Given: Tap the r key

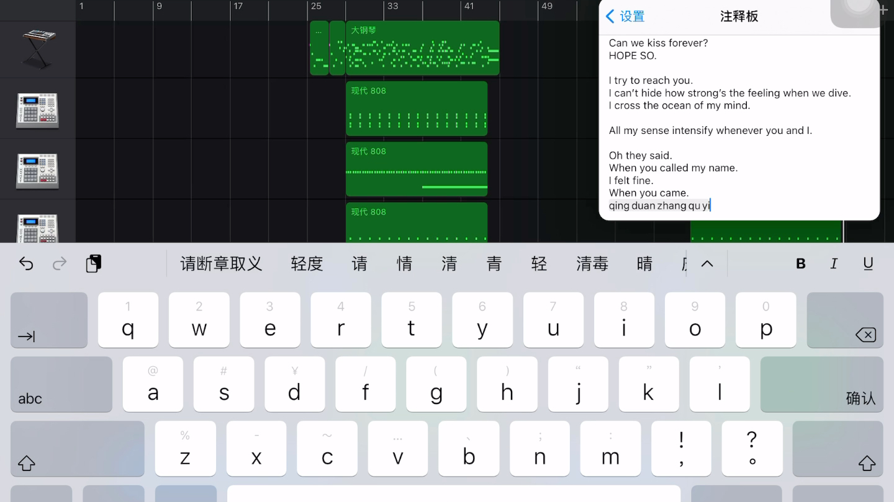Looking at the screenshot, I should point(341,320).
